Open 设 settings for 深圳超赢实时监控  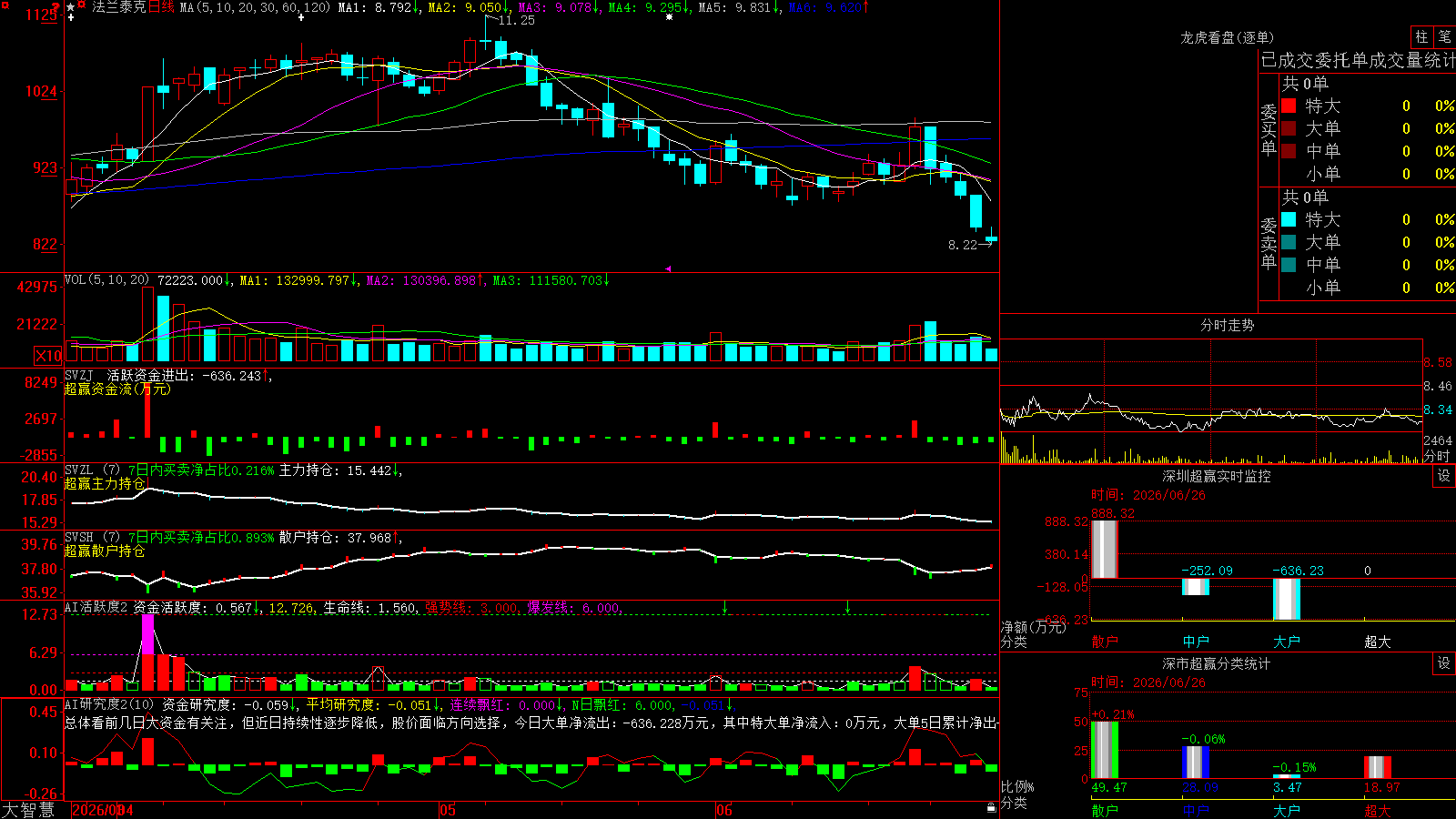pyautogui.click(x=1444, y=476)
